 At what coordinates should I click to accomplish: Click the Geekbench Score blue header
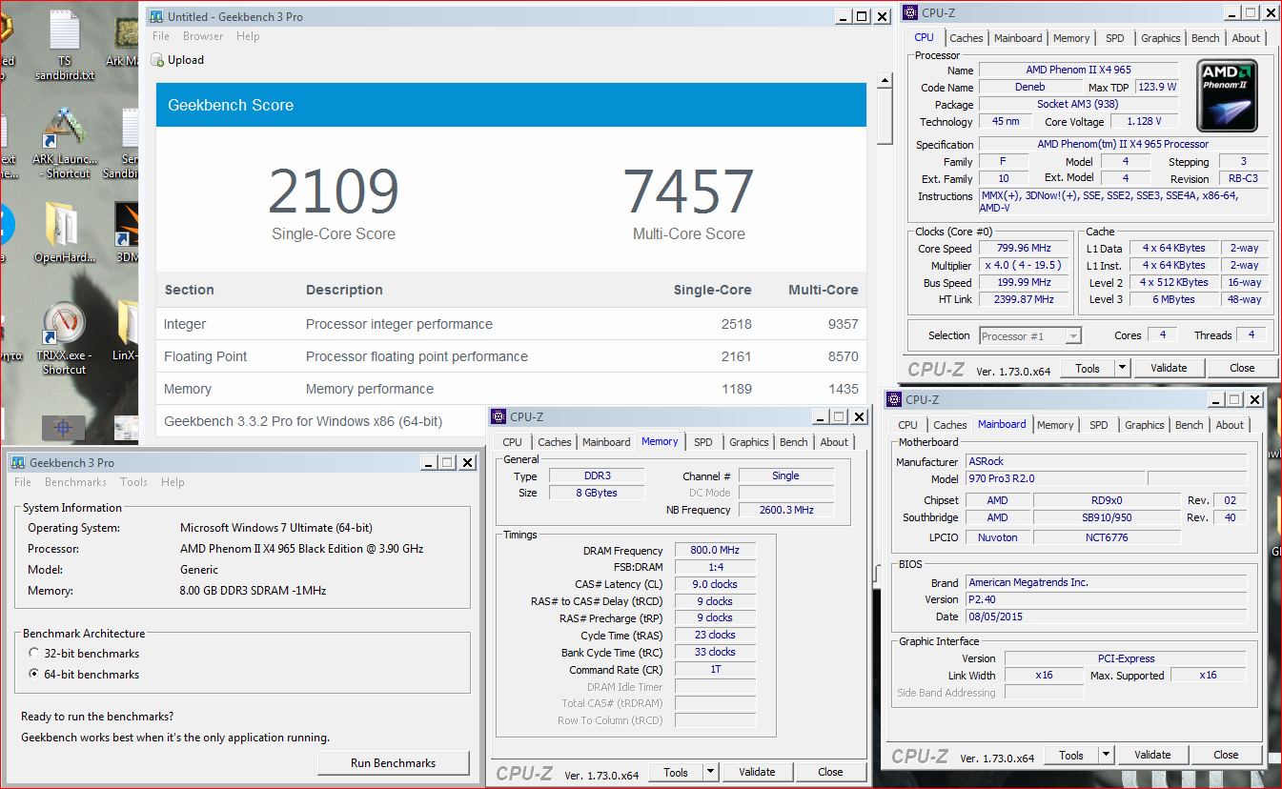coord(511,105)
